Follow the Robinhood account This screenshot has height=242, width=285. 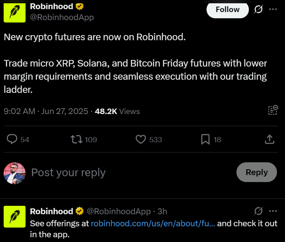[x=227, y=10]
